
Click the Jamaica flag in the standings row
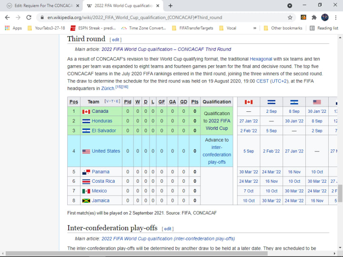86,201
